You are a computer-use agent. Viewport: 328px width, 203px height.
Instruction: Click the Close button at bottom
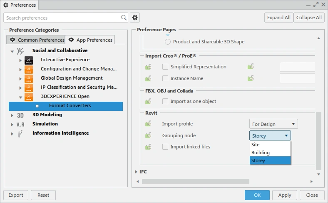click(x=312, y=195)
